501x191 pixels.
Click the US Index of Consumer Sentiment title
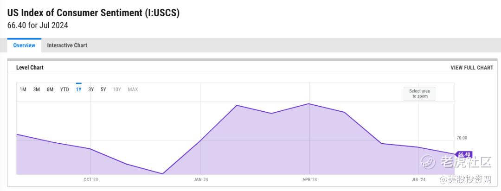tap(93, 13)
